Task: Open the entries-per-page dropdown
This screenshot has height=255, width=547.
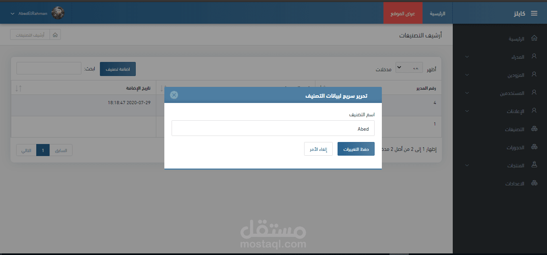Action: click(x=409, y=68)
